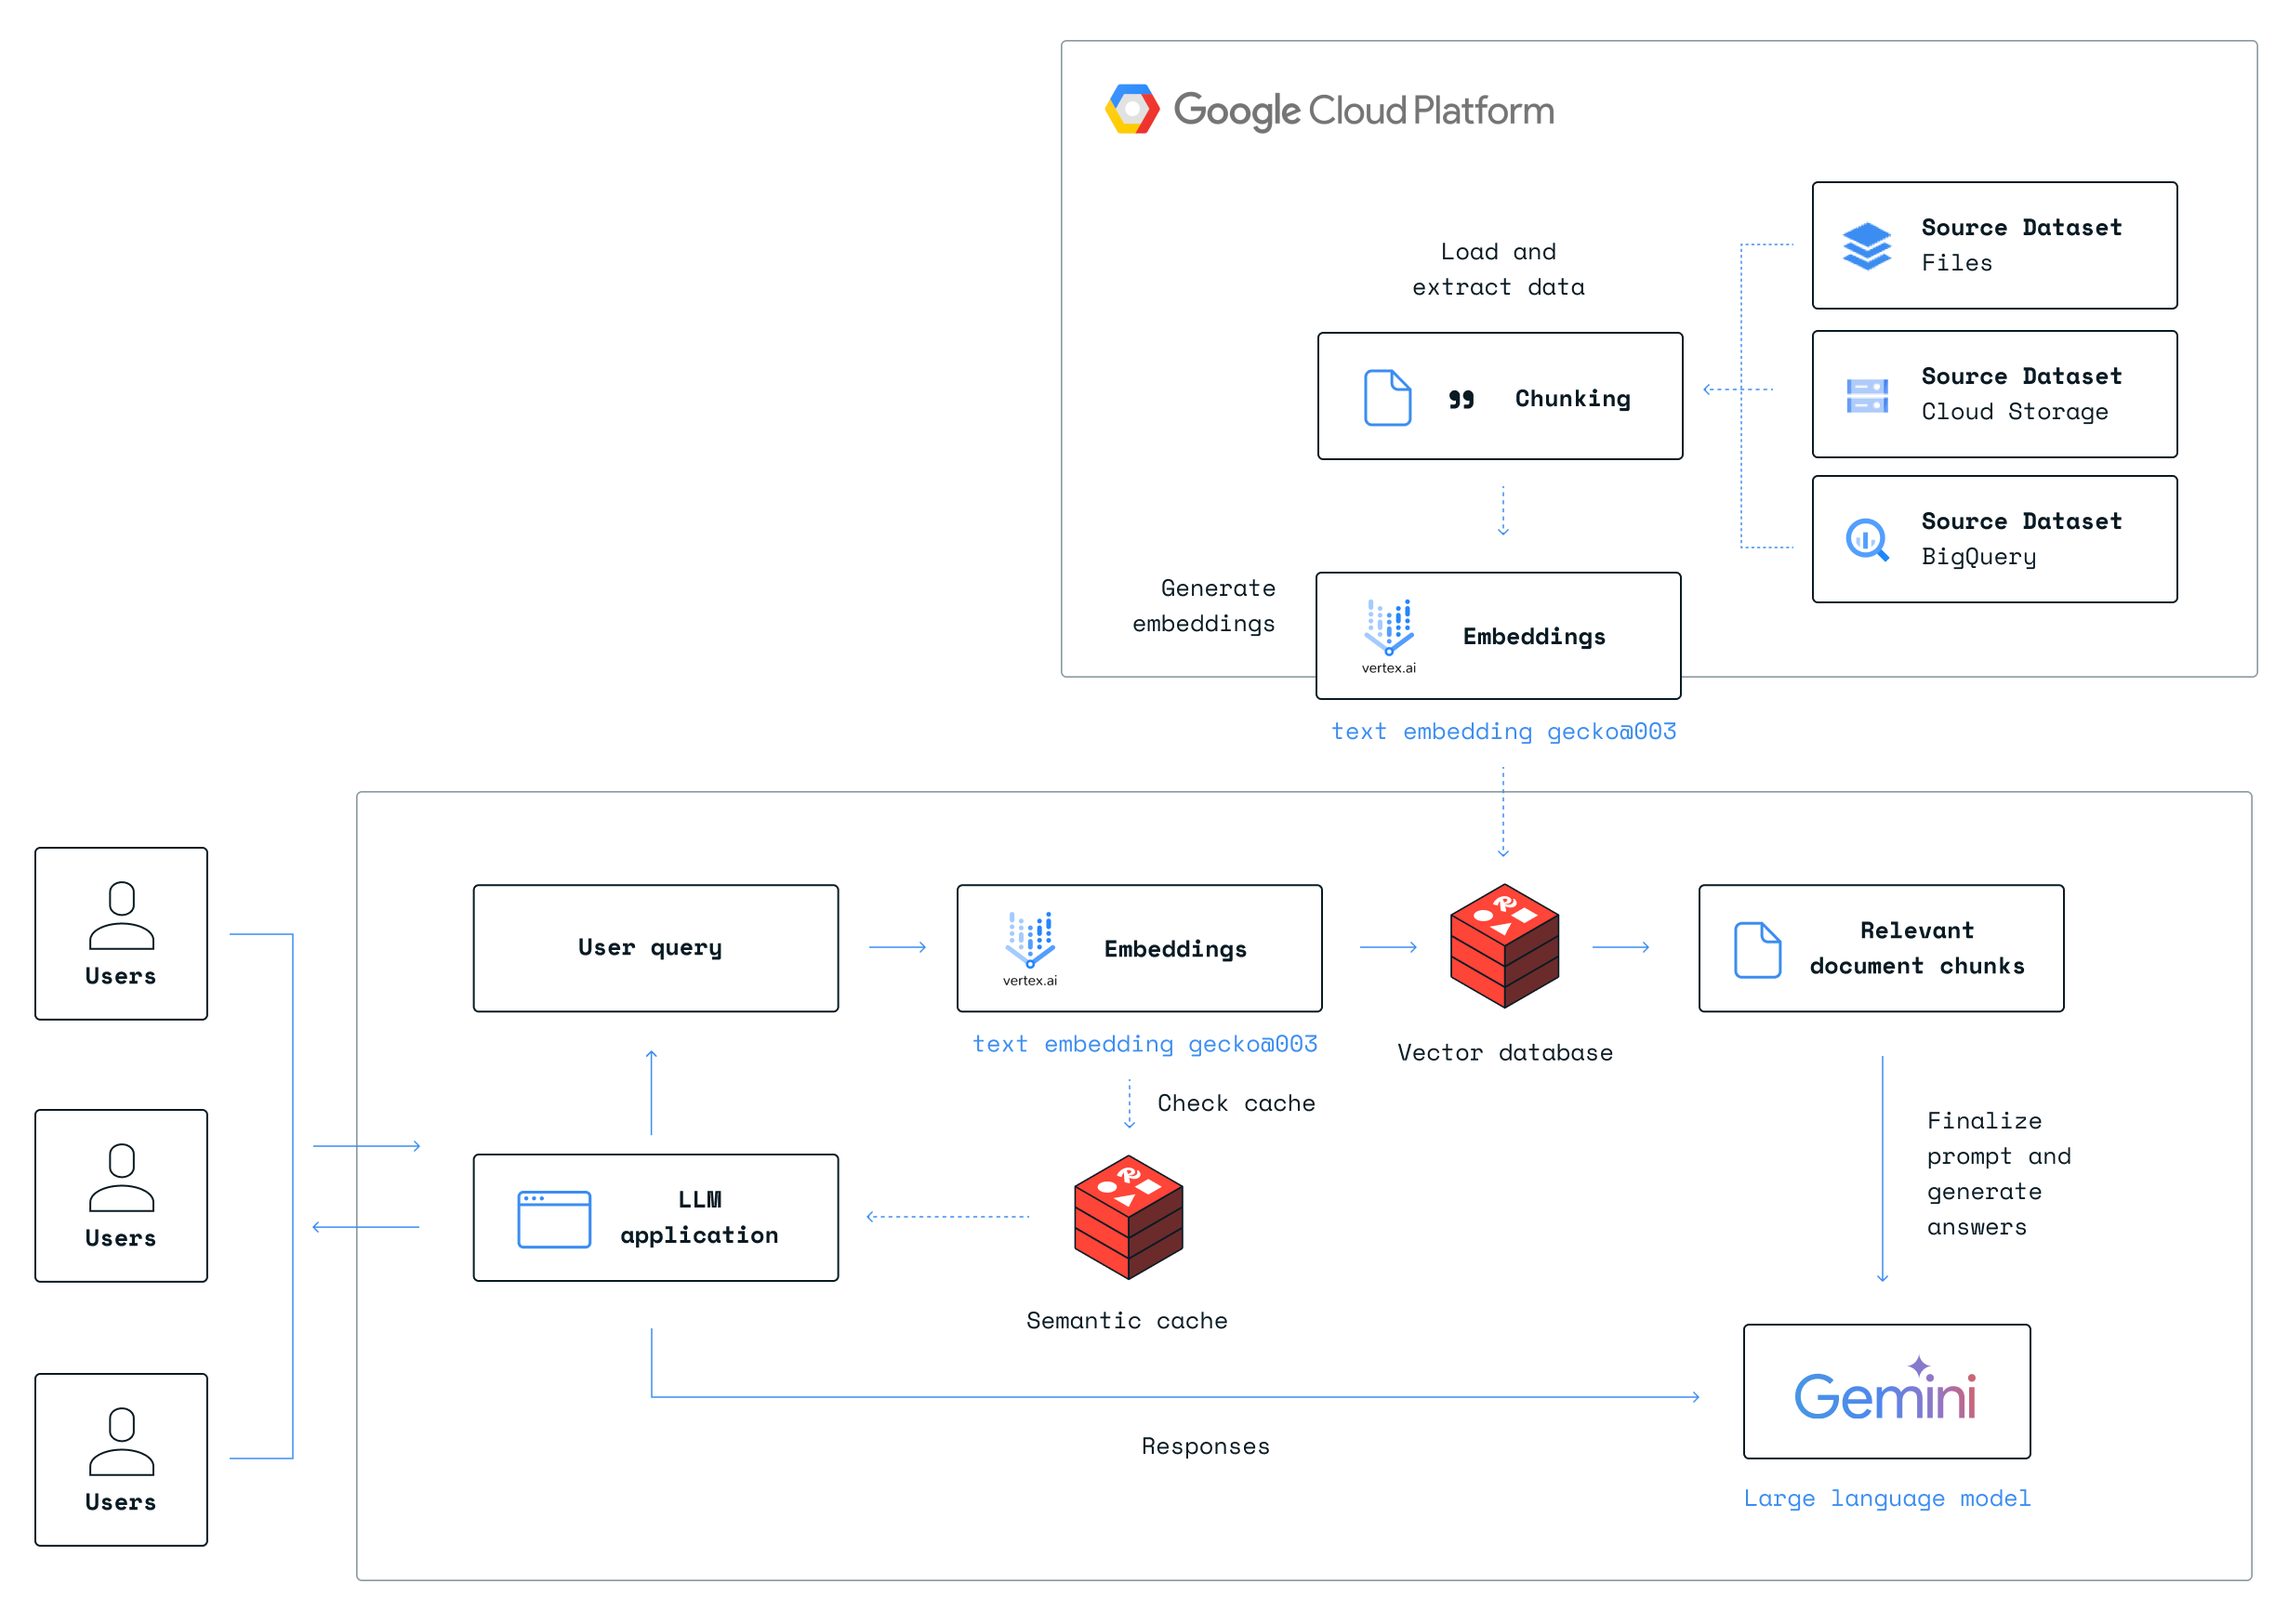The width and height of the screenshot is (2288, 1610).
Task: Click the upper text embedding gecko@003 label
Action: (1502, 732)
